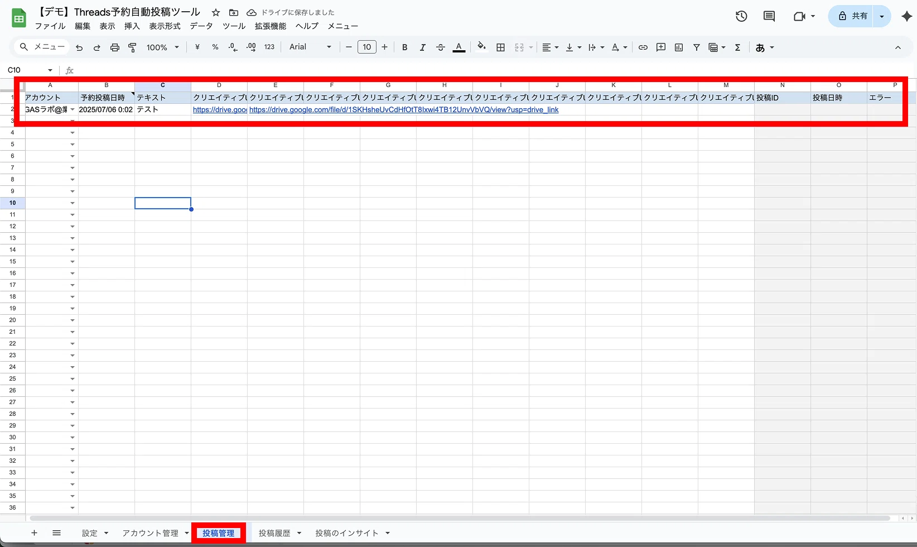Insert a chart
917x547 pixels.
click(679, 47)
